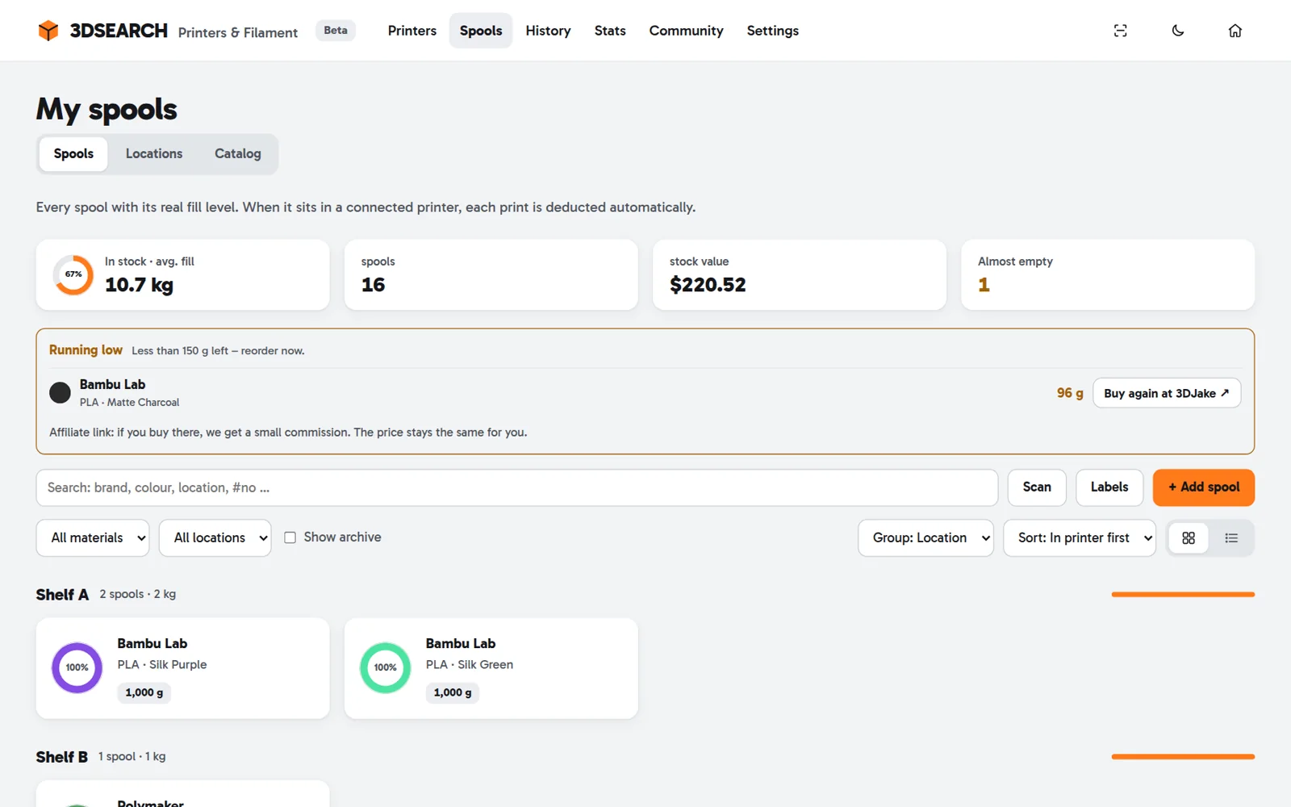Open the History menu item
Image resolution: width=1291 pixels, height=807 pixels.
[x=548, y=31]
